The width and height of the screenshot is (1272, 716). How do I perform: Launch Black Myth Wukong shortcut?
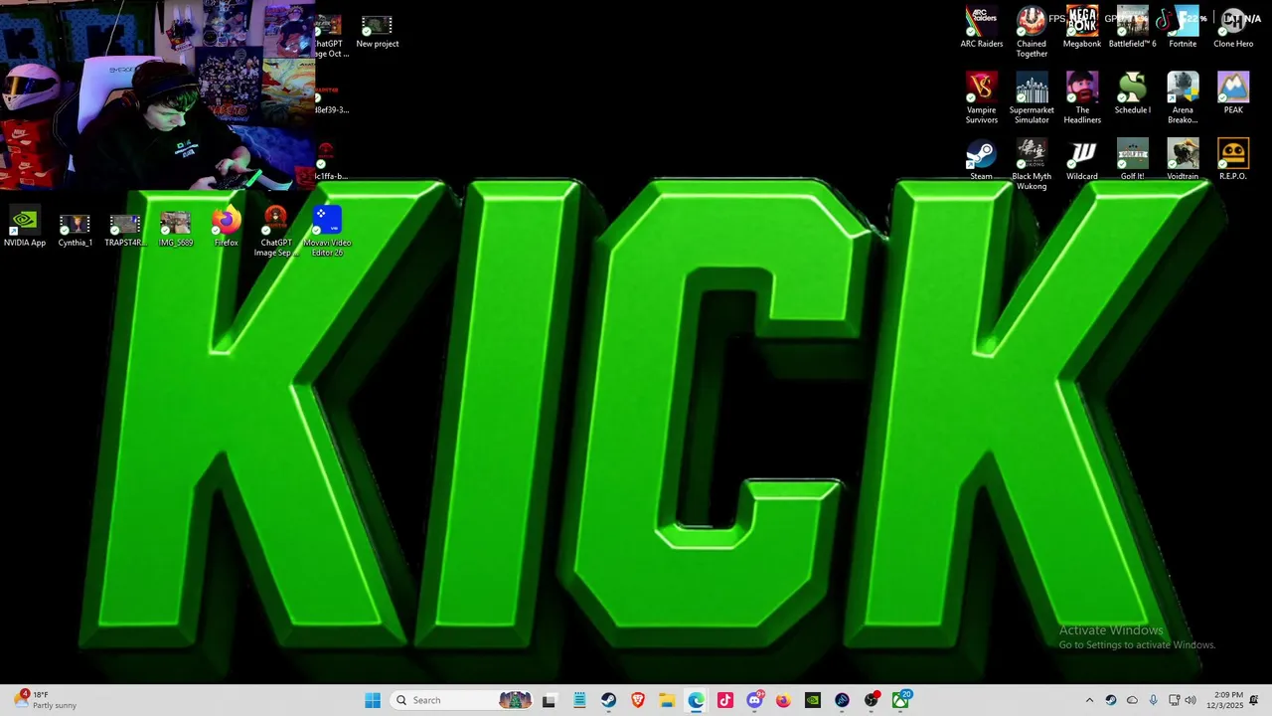pyautogui.click(x=1032, y=165)
